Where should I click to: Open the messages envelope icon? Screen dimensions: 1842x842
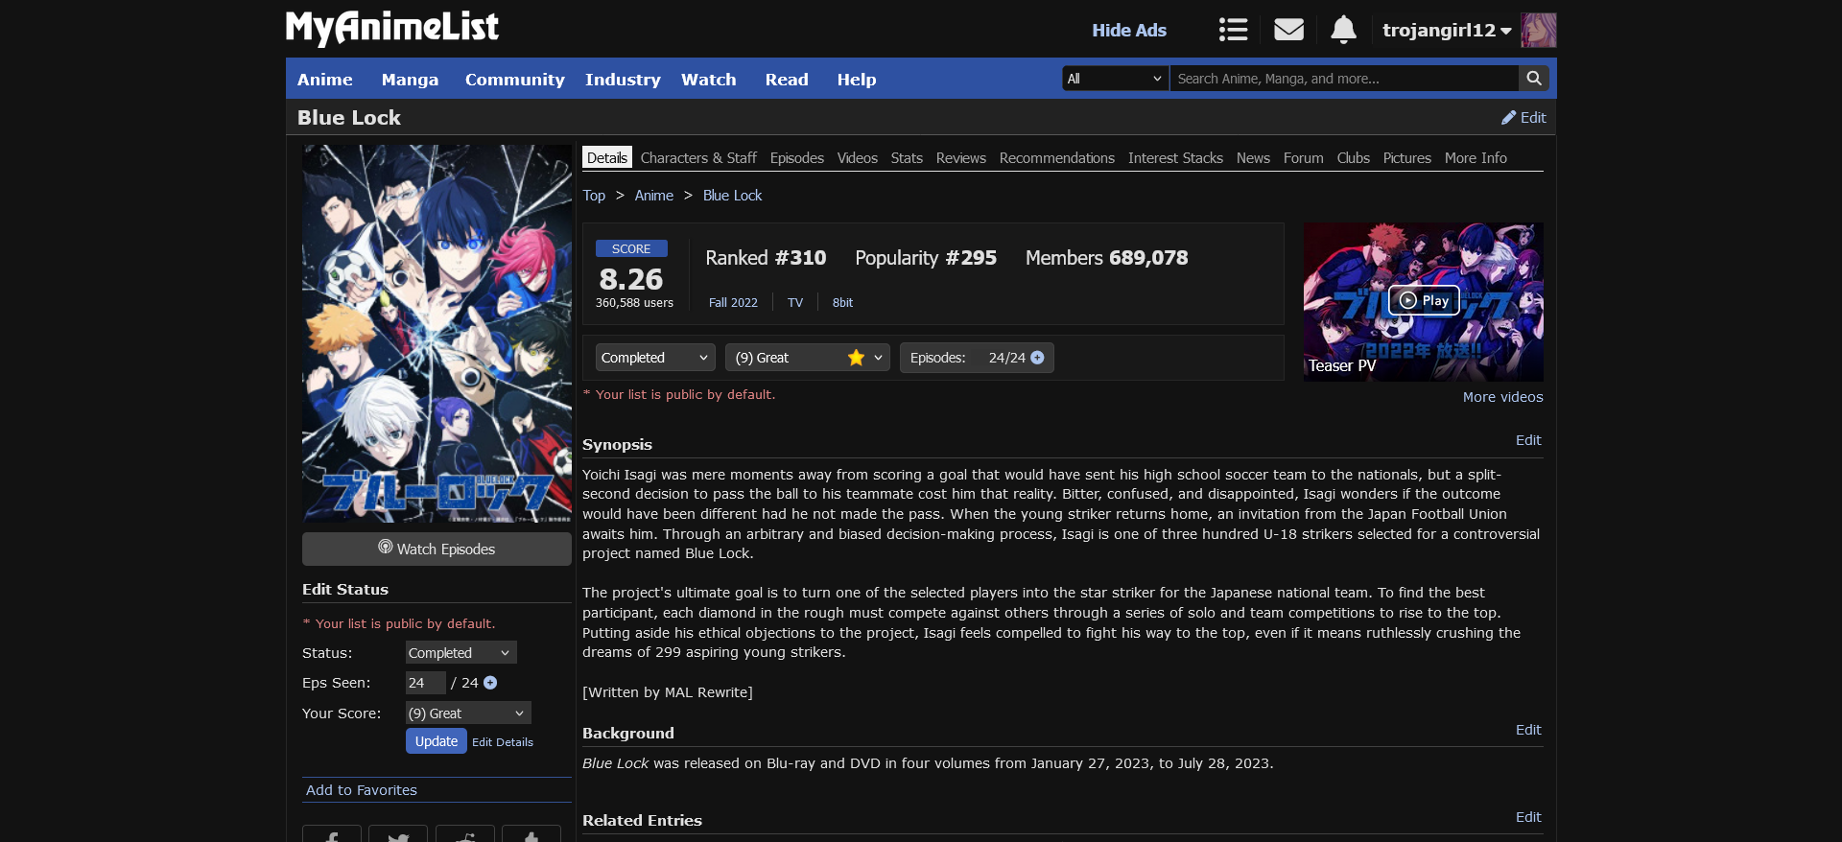(x=1288, y=30)
